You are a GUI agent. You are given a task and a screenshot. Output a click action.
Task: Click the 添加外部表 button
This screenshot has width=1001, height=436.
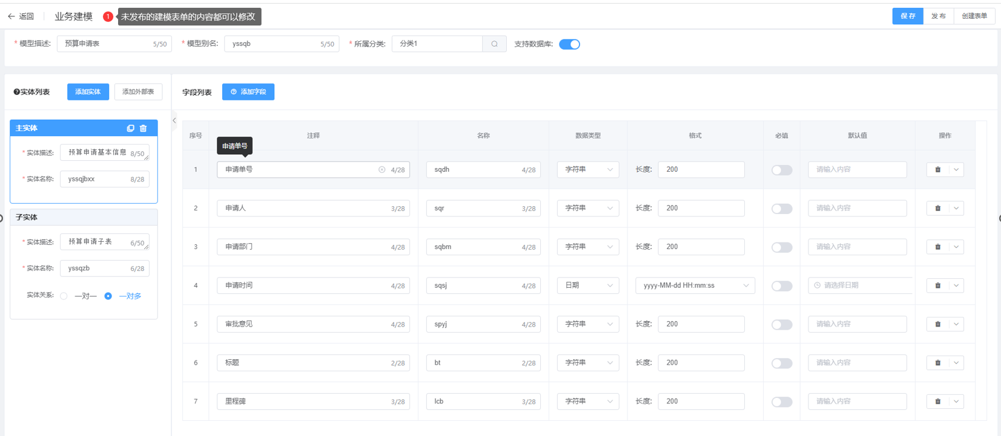(138, 92)
